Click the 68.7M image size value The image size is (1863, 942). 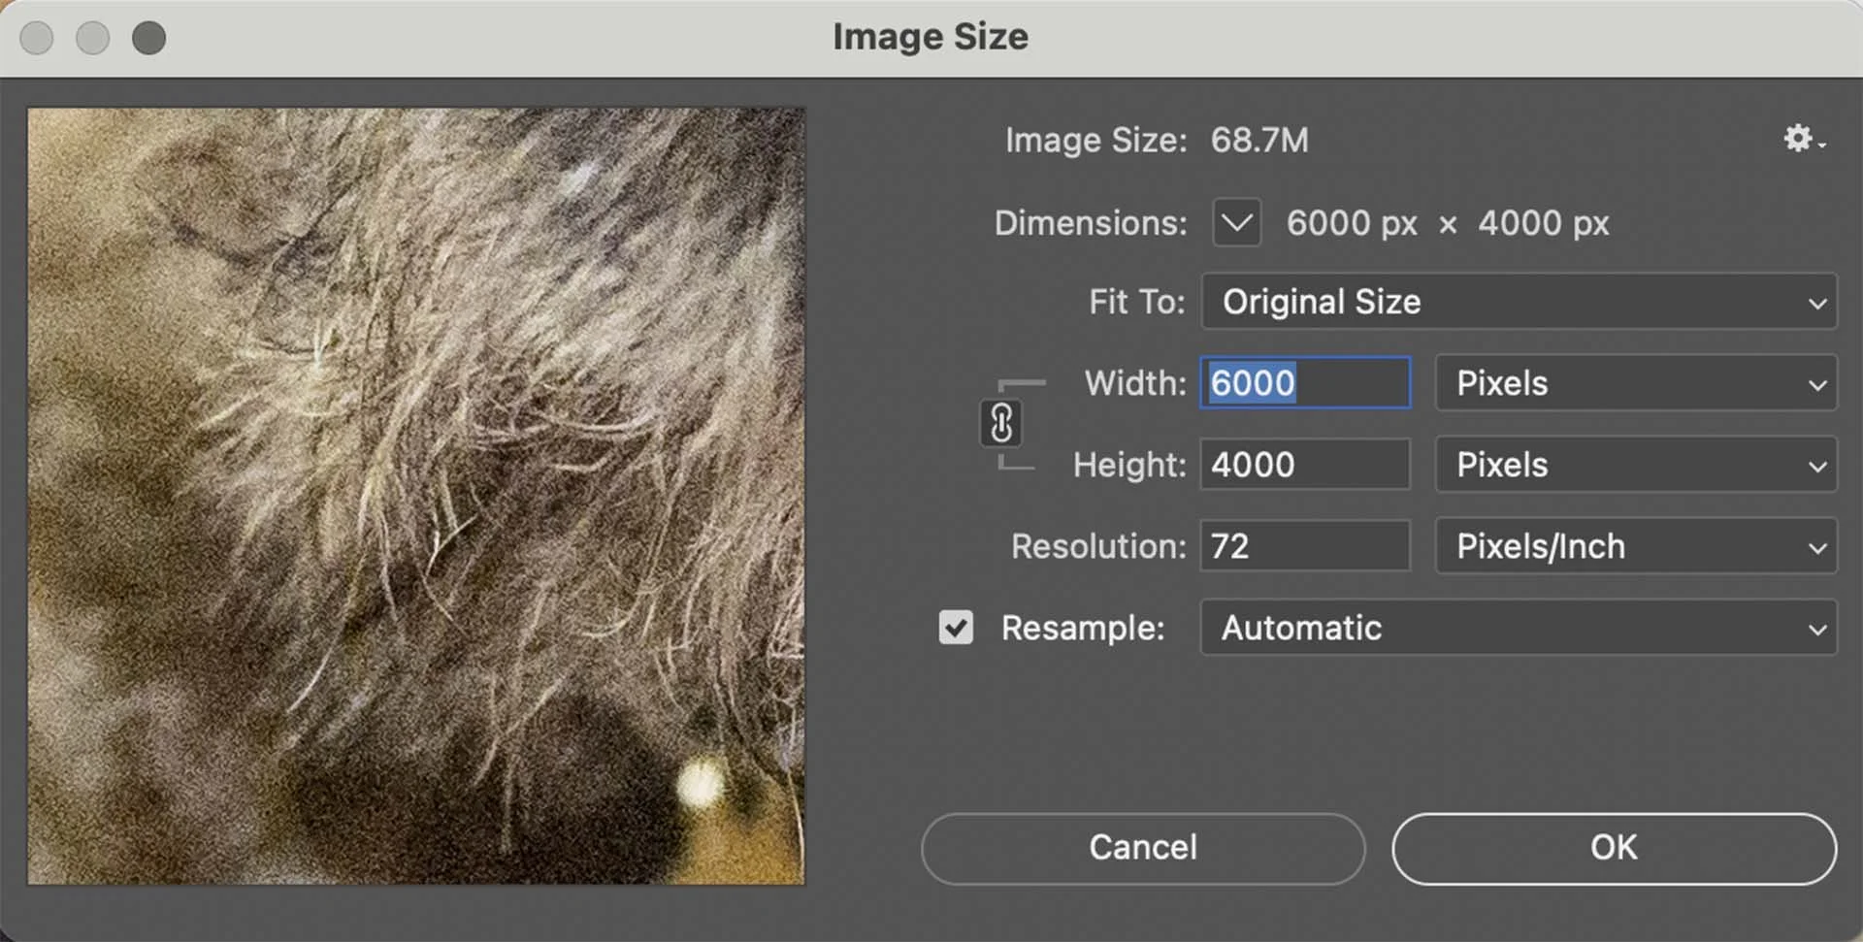tap(1258, 141)
